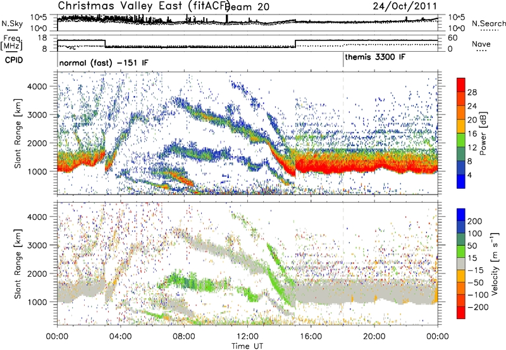Image resolution: width=506 pixels, height=350 pixels.
Task: Click the 'N.Sky' legend label
Action: [12, 23]
